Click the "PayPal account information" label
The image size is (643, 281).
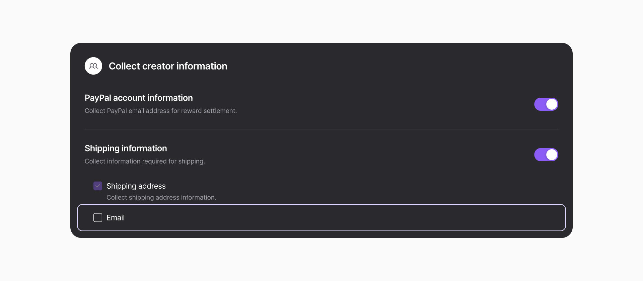click(x=139, y=98)
